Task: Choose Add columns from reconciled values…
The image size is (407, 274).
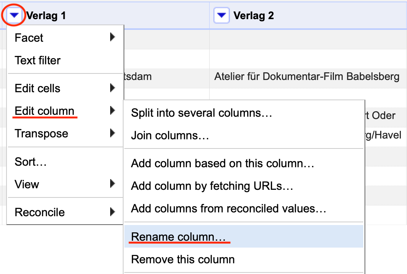Action: pyautogui.click(x=228, y=209)
